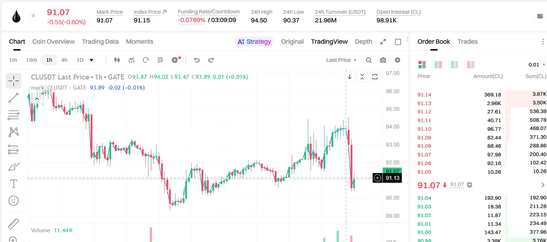
Task: Click the plus button at 91.13 price
Action: click(x=377, y=178)
